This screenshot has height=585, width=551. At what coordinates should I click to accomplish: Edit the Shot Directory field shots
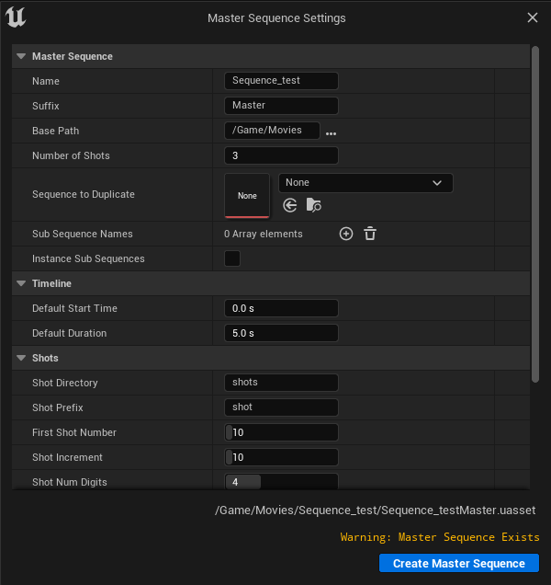tap(281, 383)
